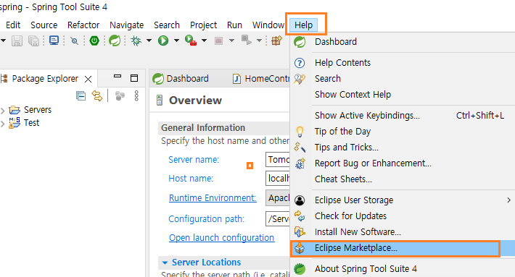Open the Refactor menu

83,25
